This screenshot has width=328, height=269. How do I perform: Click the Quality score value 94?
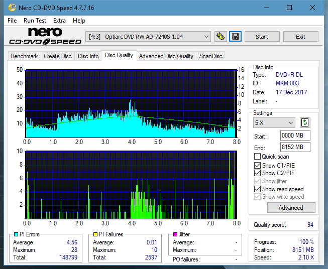[310, 225]
